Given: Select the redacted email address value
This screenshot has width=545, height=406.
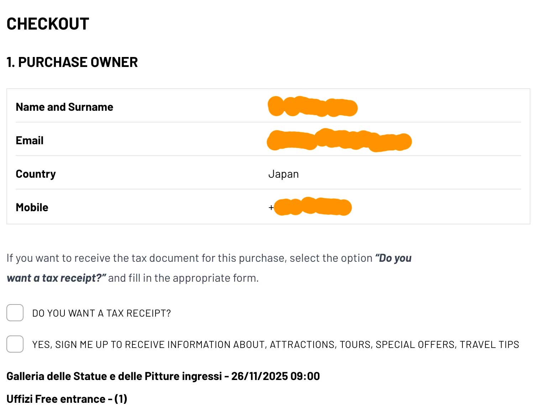Looking at the screenshot, I should tap(339, 140).
